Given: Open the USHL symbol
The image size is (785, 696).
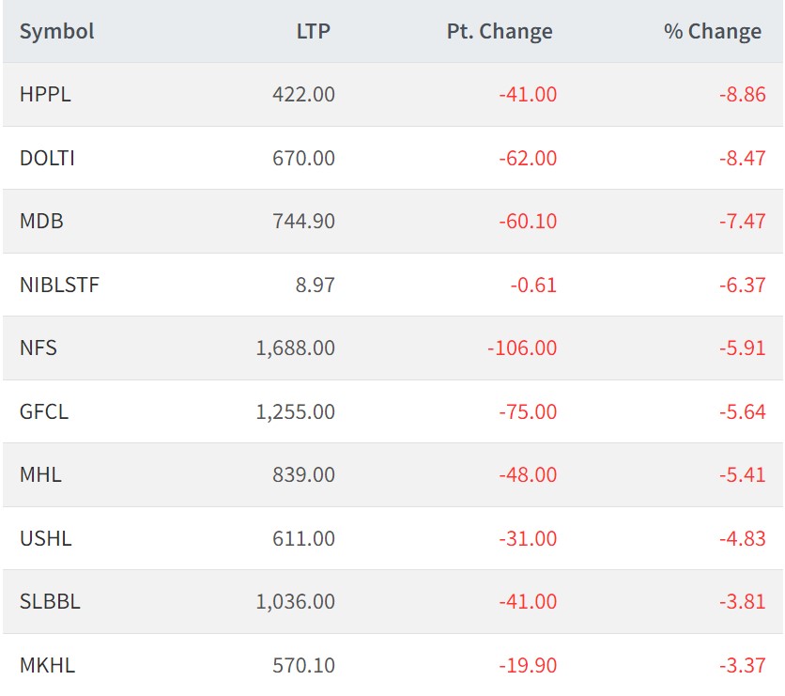Looking at the screenshot, I should point(45,538).
